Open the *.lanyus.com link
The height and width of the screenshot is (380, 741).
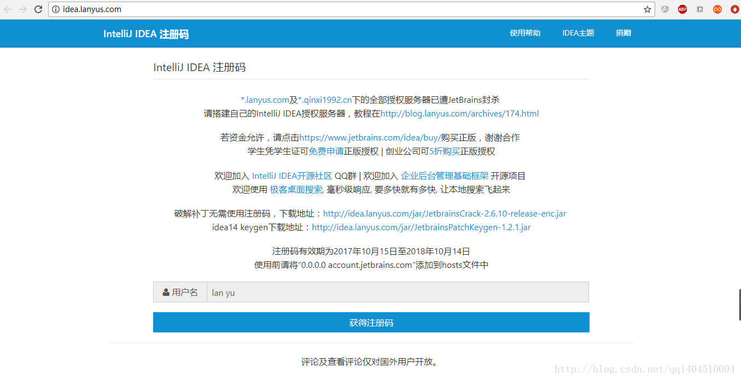click(265, 100)
